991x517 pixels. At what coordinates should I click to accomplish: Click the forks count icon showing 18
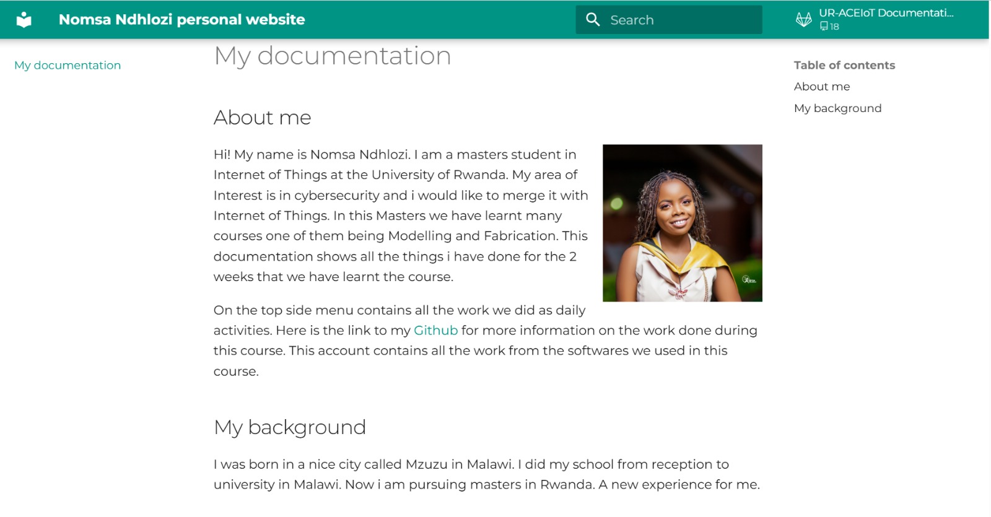pos(824,26)
